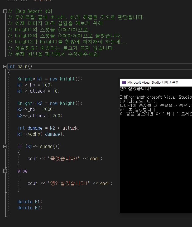Click the comment line about Knight1 스탯 (100/10)
The image size is (192, 227).
point(49,30)
